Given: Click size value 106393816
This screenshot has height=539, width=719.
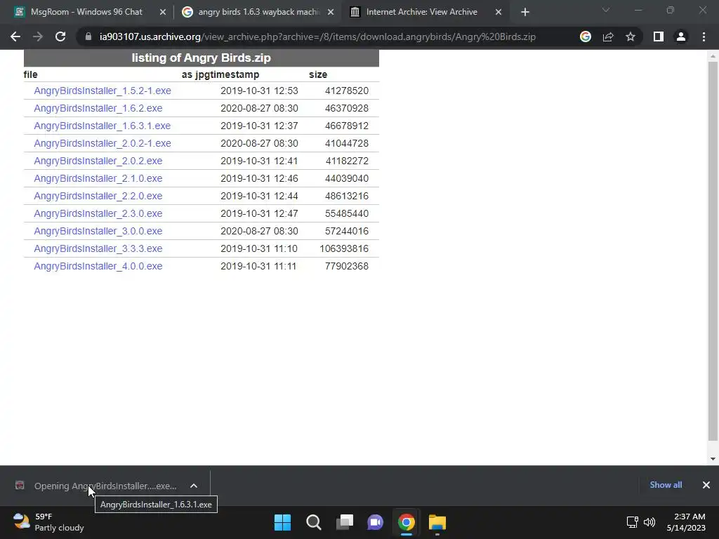Looking at the screenshot, I should click(x=344, y=248).
